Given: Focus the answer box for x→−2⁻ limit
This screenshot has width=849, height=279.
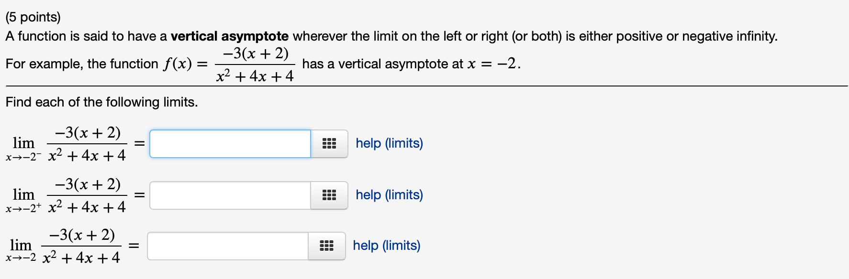Looking at the screenshot, I should [230, 143].
